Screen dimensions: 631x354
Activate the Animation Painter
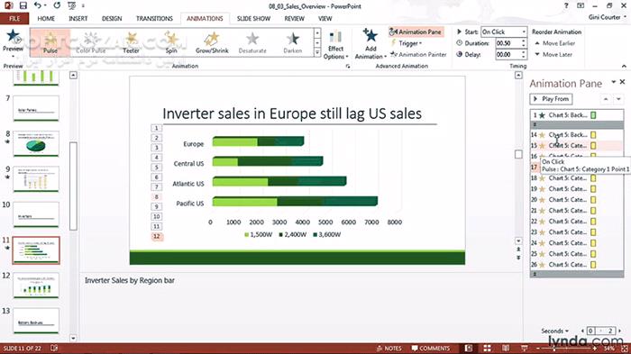(x=418, y=54)
